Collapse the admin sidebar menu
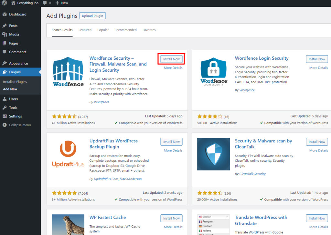 (x=20, y=125)
